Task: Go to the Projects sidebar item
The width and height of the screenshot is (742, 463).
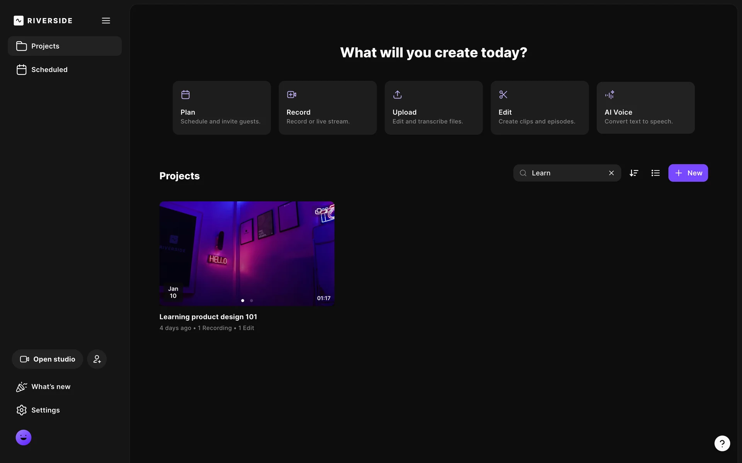Action: pos(65,46)
